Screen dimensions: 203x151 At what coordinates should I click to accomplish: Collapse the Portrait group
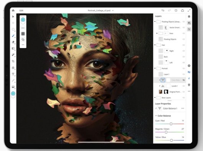[x=155, y=68]
